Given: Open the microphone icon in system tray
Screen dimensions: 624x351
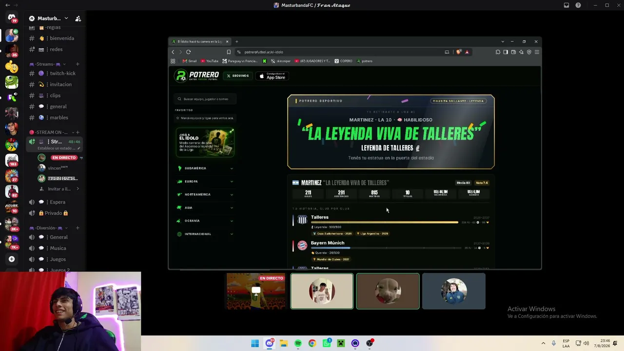Looking at the screenshot, I should 554,343.
